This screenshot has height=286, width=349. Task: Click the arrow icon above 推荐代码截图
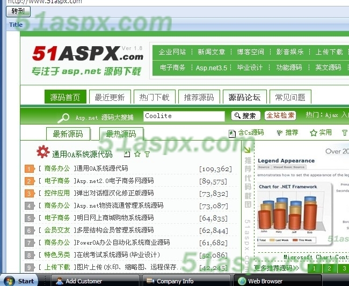tap(248, 150)
